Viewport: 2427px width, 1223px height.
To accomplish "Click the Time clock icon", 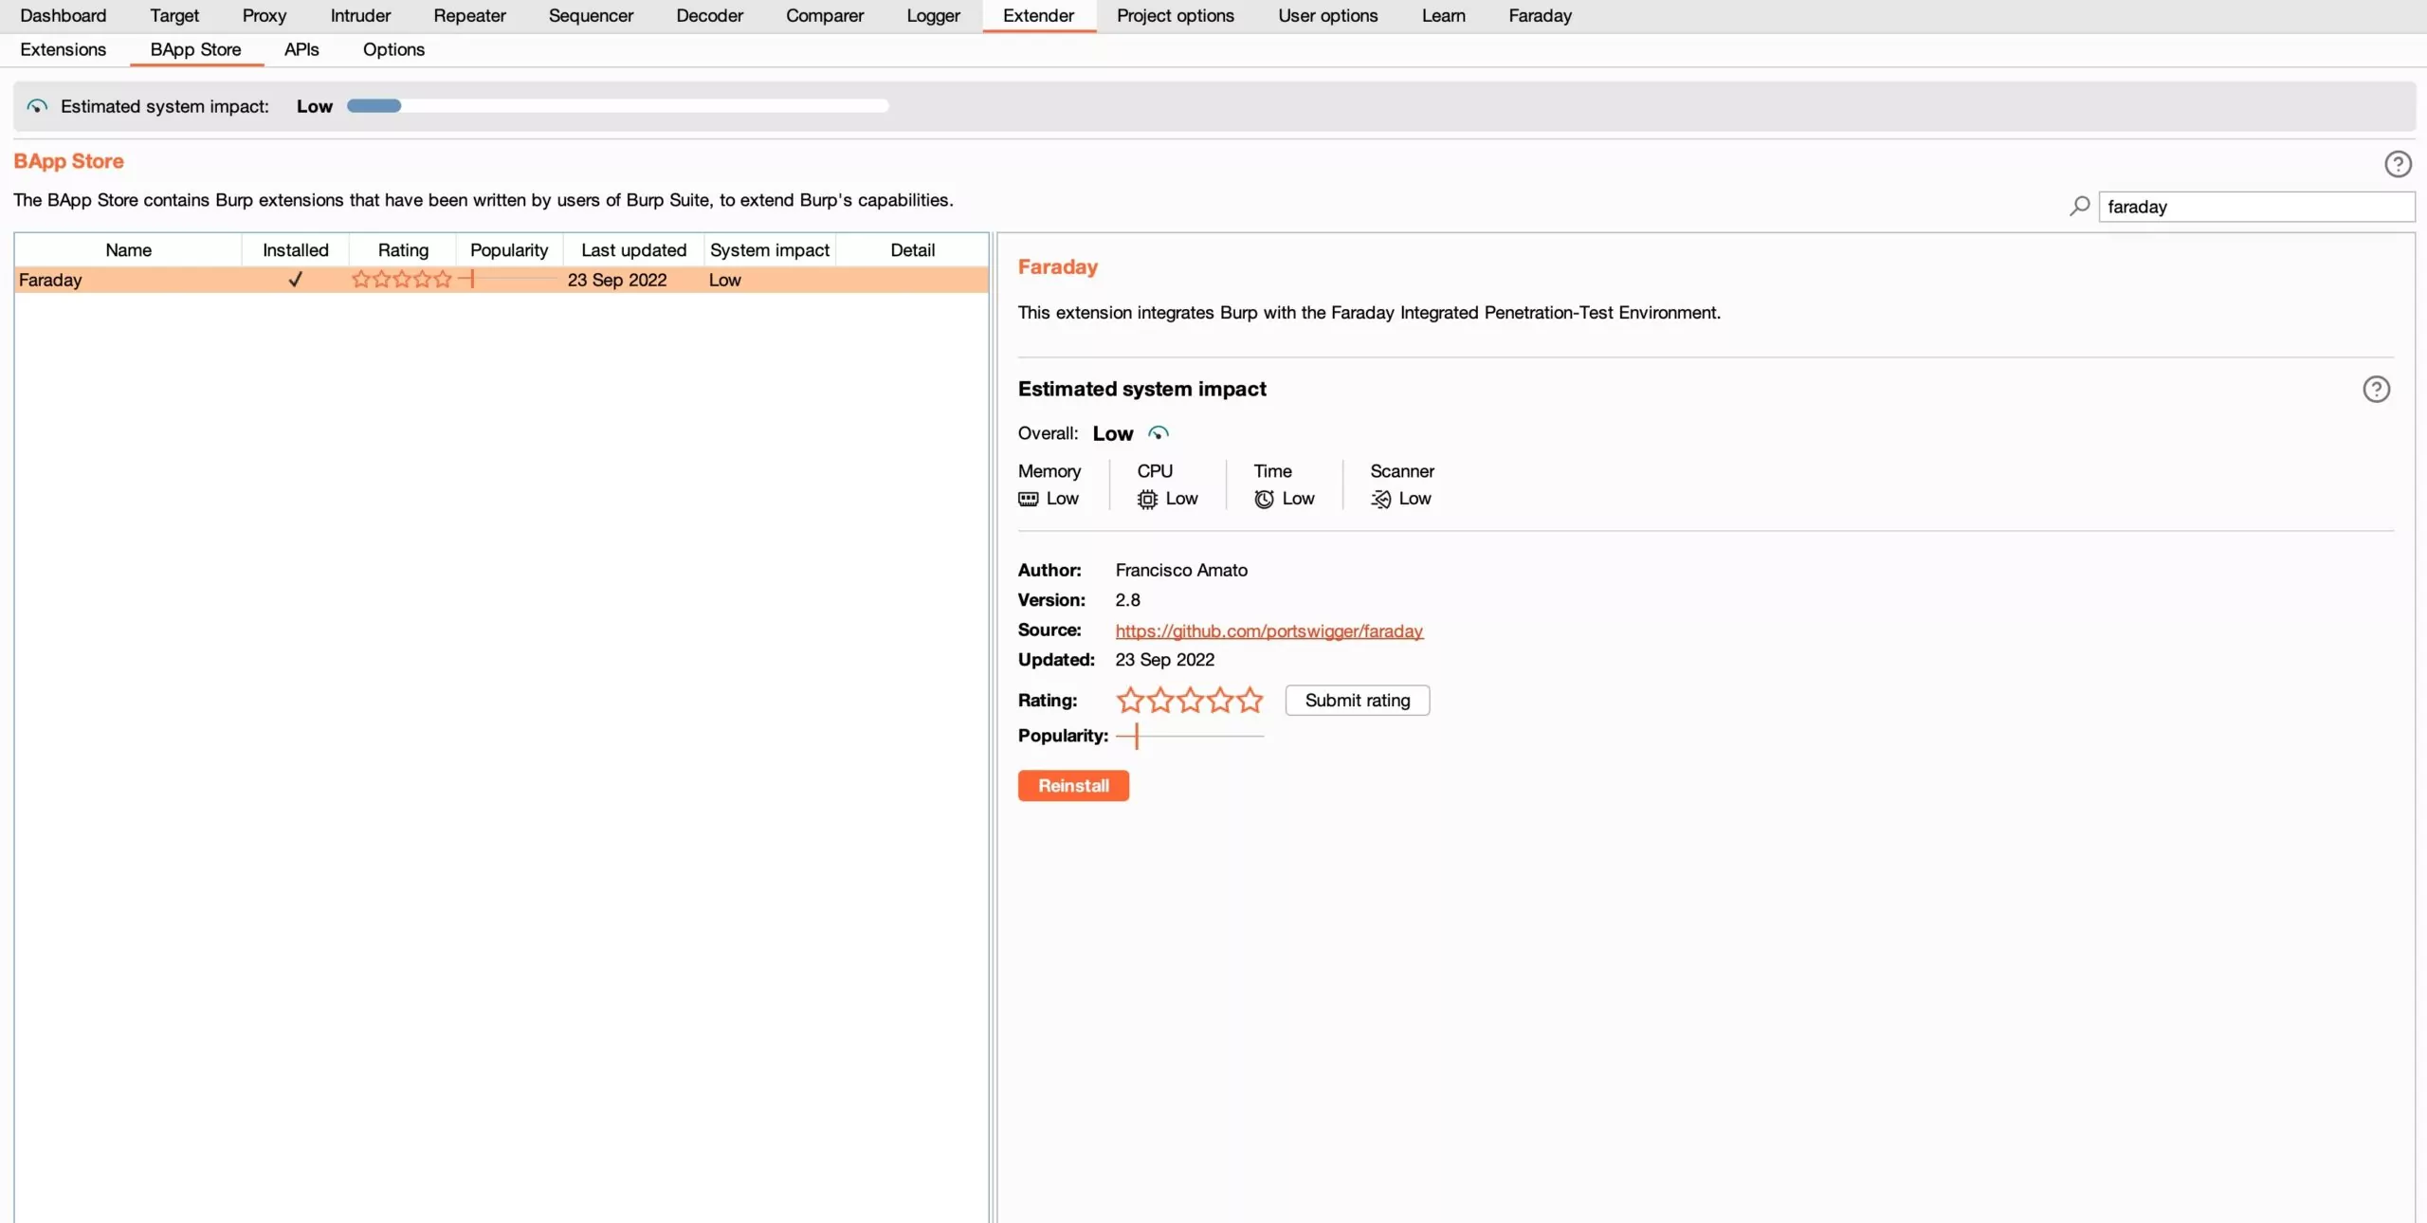I will (1264, 499).
